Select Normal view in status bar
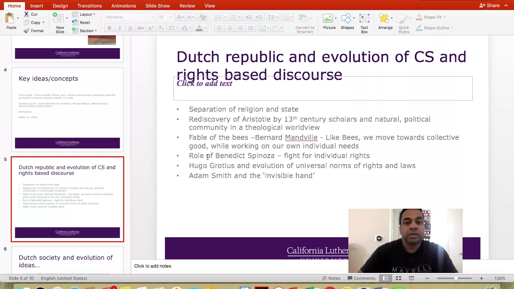 point(385,278)
